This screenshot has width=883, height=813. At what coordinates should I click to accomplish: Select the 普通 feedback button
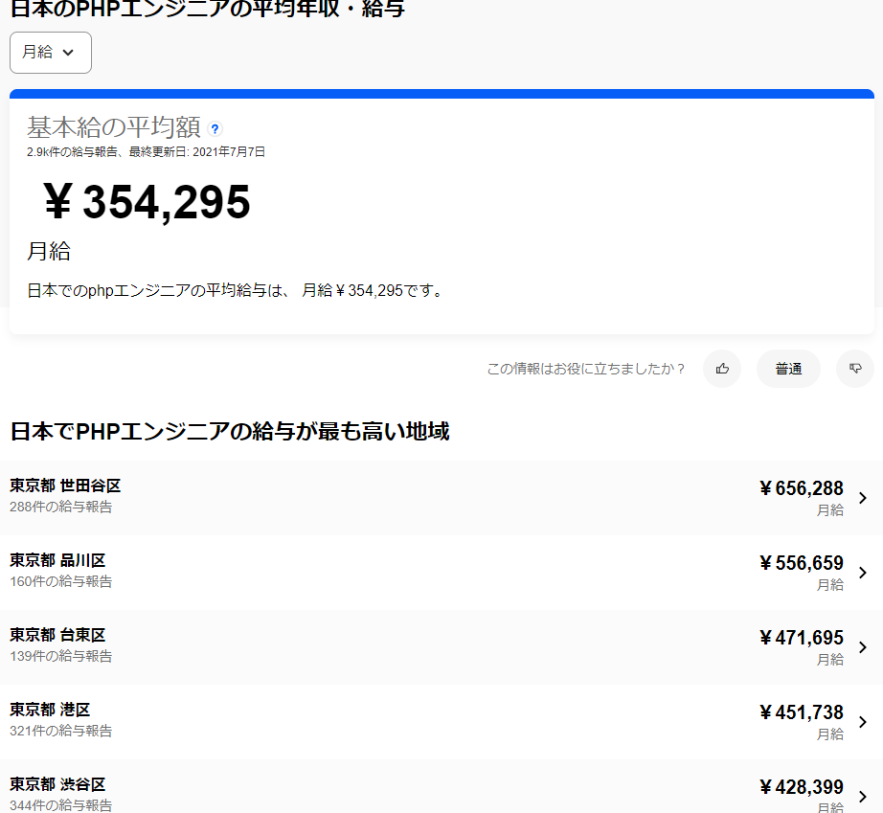click(788, 369)
